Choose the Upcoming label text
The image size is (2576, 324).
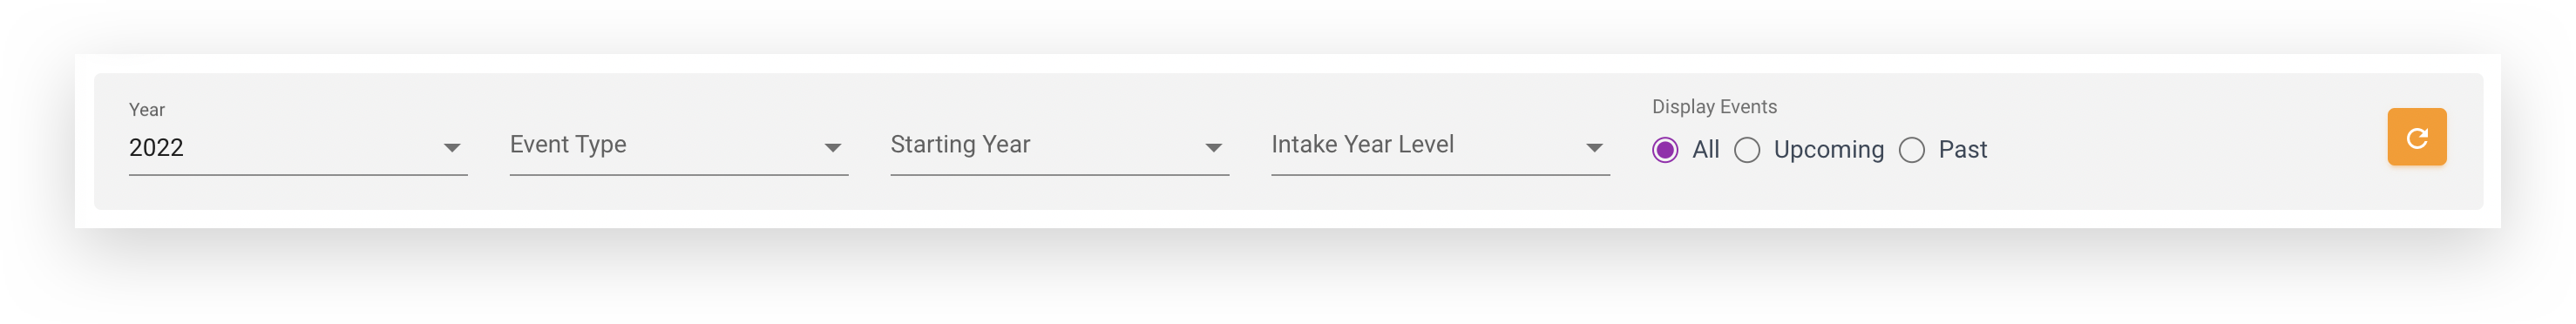1828,150
